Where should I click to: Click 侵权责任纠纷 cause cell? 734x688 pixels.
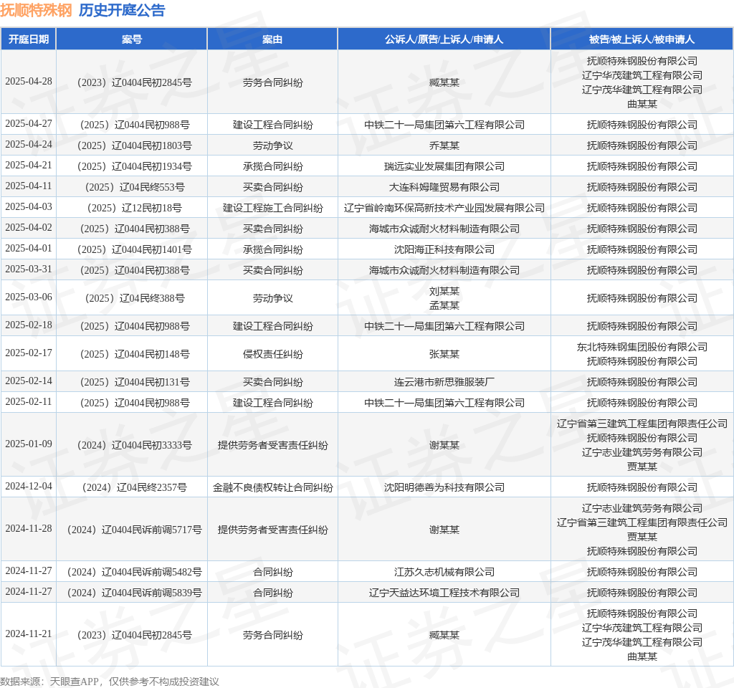(273, 354)
